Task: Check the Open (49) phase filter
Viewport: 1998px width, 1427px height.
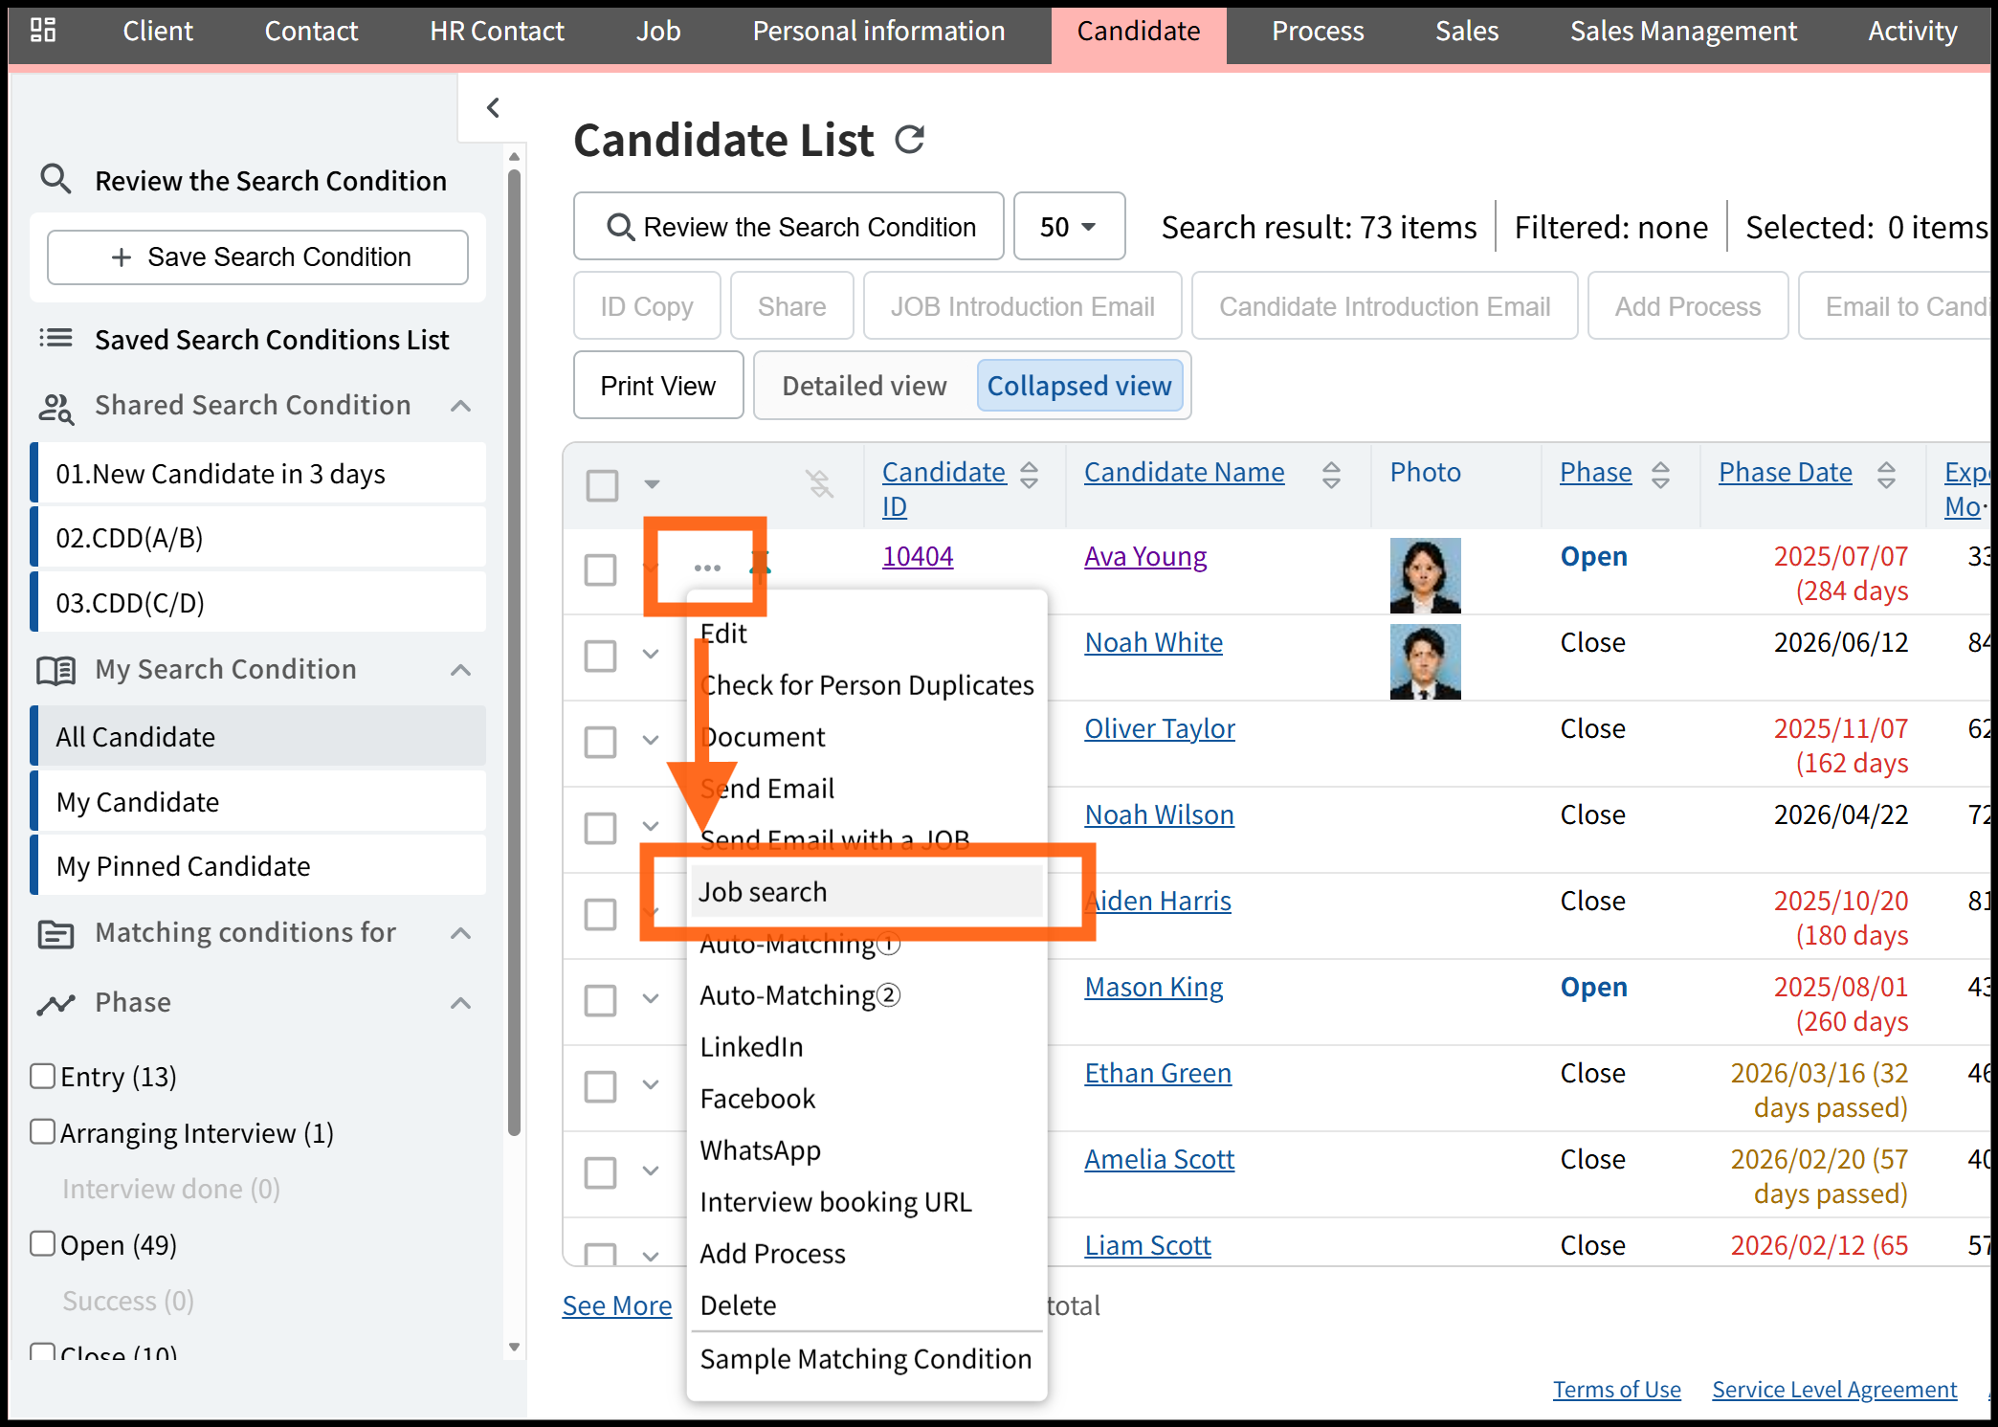Action: [x=42, y=1243]
